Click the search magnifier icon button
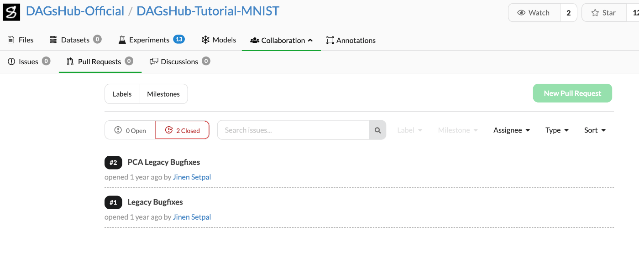639x267 pixels. coord(378,130)
